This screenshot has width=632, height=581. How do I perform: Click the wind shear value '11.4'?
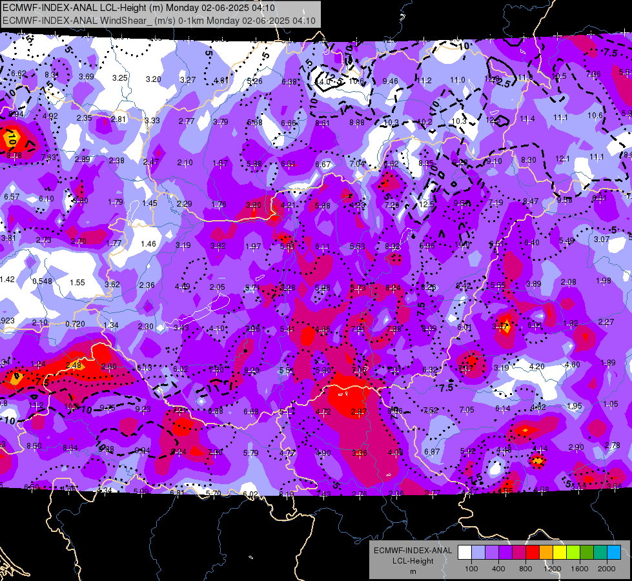[x=527, y=119]
